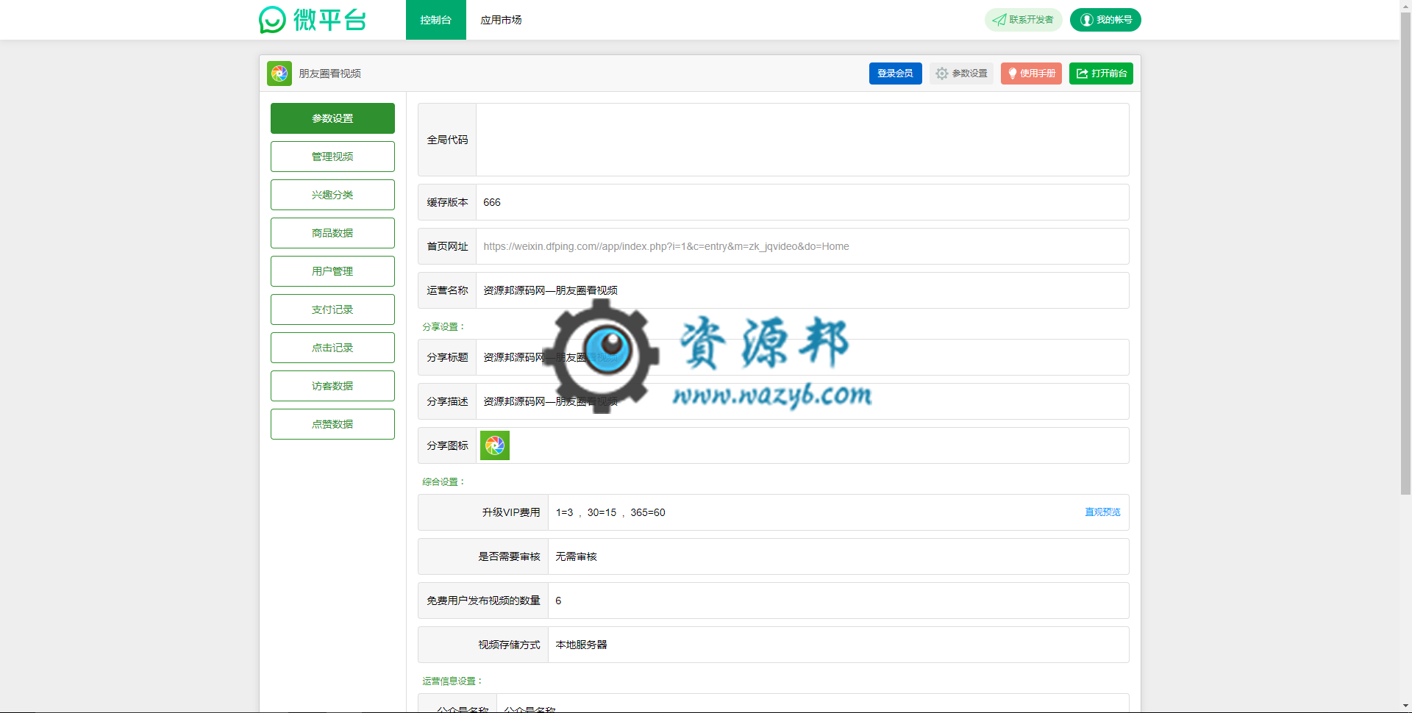Open the 使用手册 manual
The image size is (1412, 713).
tap(1031, 74)
